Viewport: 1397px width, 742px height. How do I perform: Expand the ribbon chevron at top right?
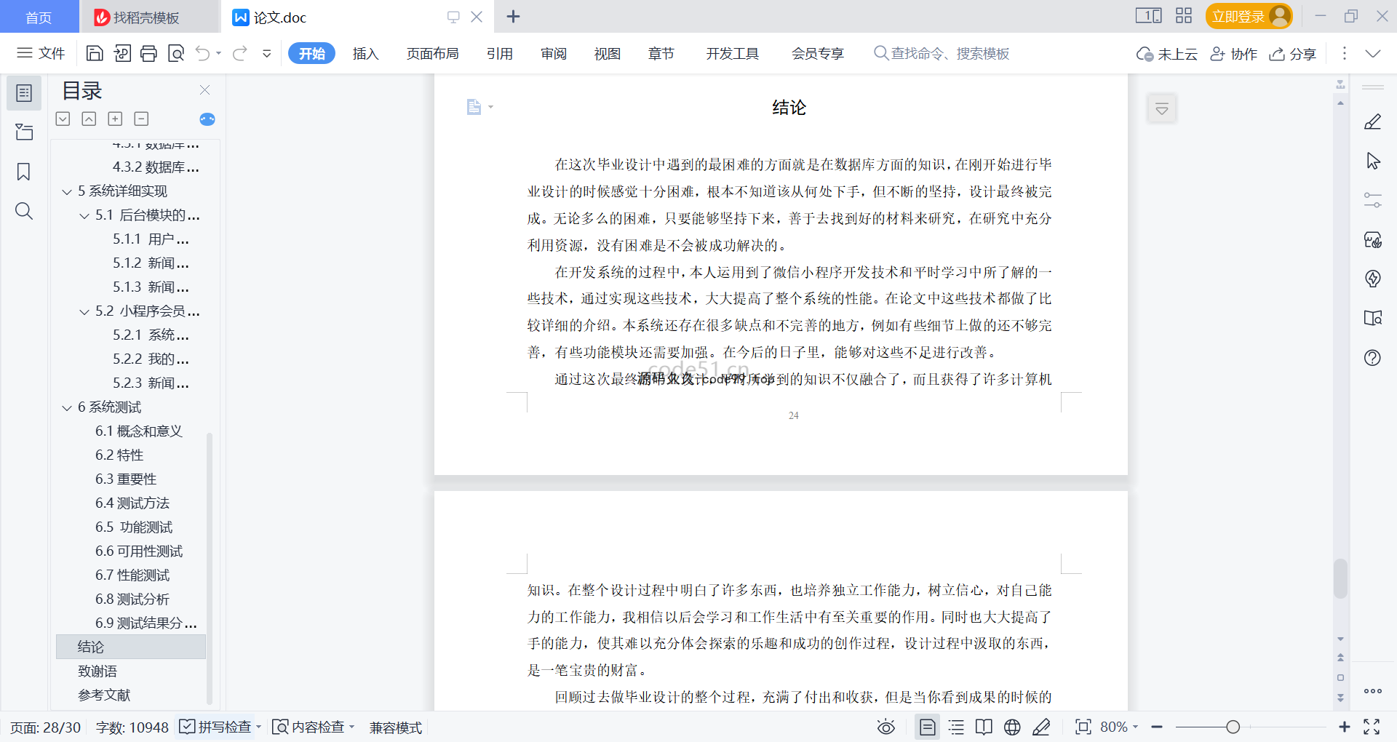coord(1373,53)
